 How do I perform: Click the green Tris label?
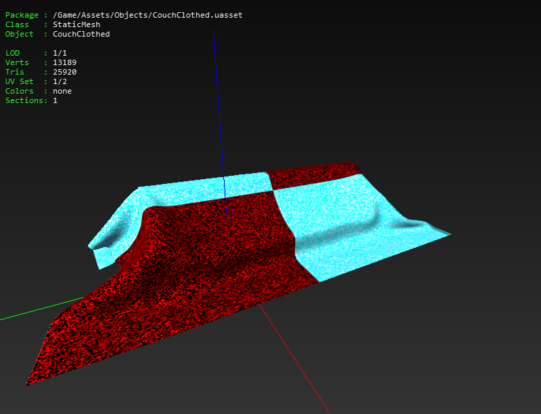14,72
